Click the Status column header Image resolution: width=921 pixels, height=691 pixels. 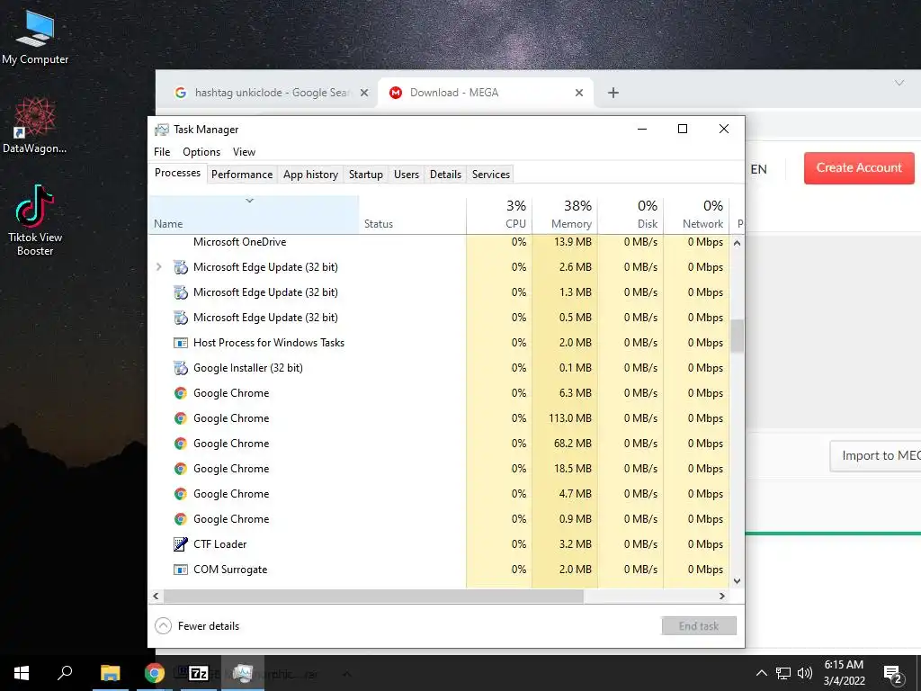click(412, 214)
